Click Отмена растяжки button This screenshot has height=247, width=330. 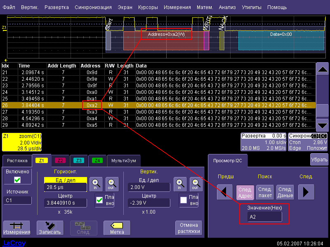coord(189,228)
